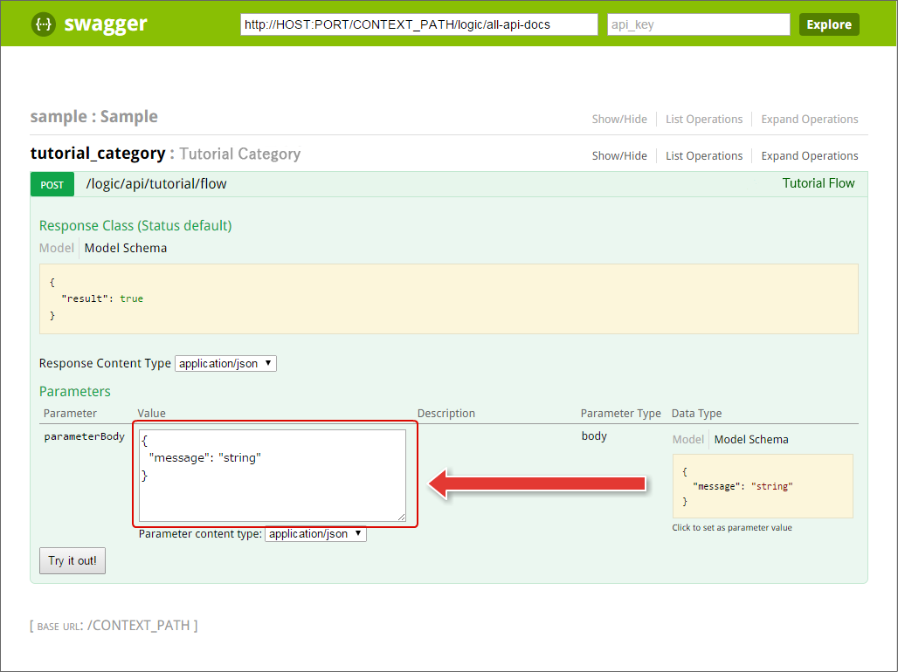Focus the API docs URL field

click(419, 24)
